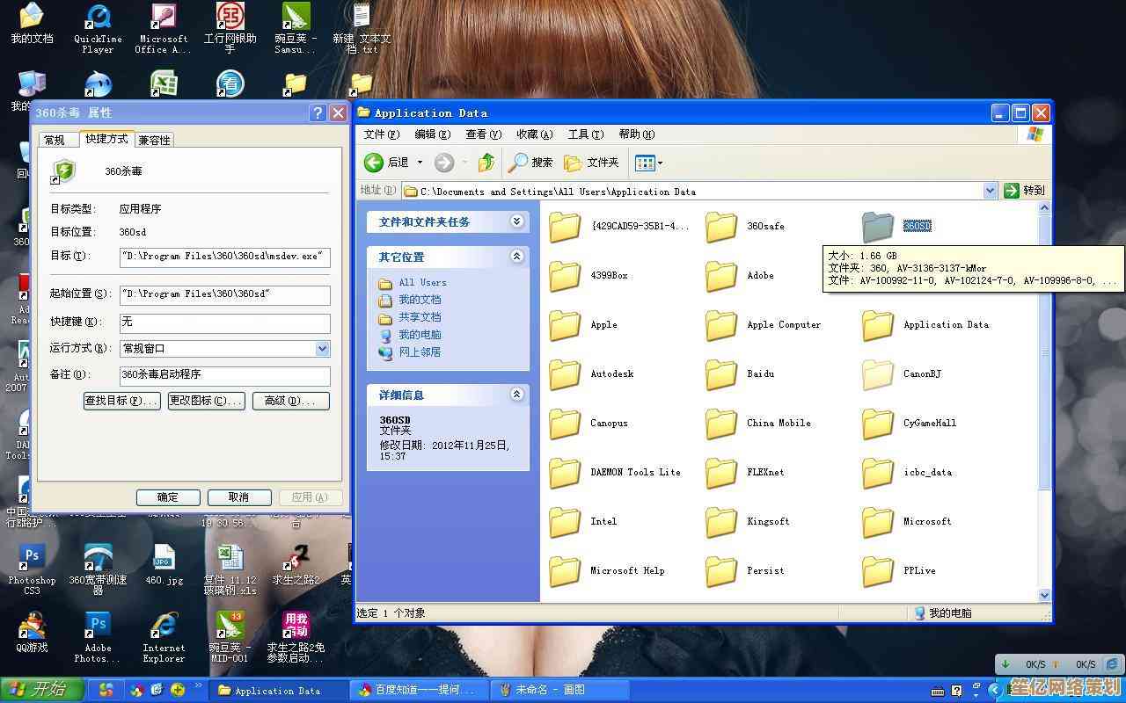This screenshot has height=703, width=1126.
Task: Collapse the details info panel
Action: coord(517,395)
